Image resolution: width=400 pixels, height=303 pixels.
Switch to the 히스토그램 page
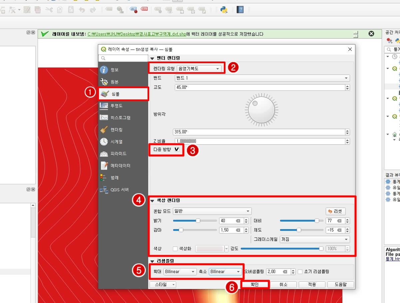123,118
